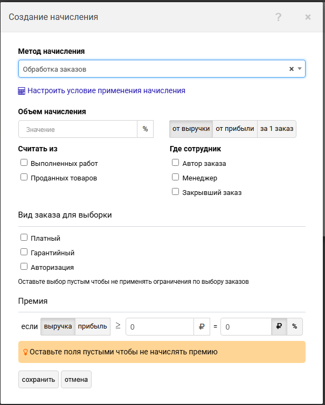This screenshot has height=405, width=325.
Task: Switch bonus unit to ruble icon
Action: pyautogui.click(x=279, y=327)
